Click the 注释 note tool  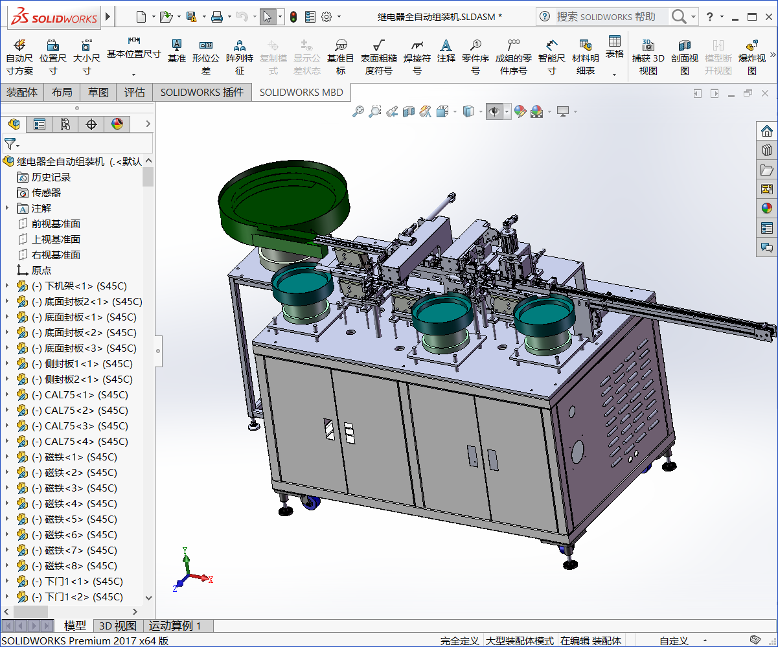[x=446, y=51]
